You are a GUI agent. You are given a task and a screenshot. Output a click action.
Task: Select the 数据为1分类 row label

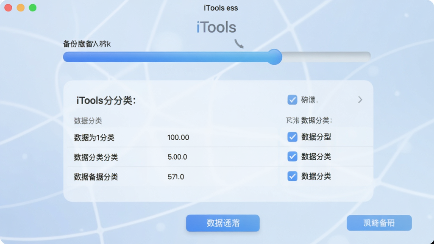[x=94, y=138]
